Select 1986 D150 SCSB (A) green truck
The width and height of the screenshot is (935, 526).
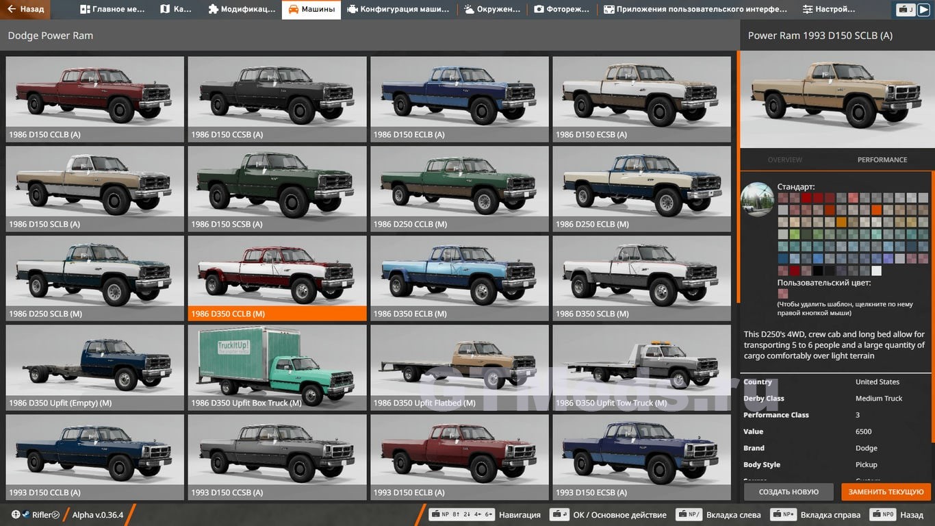coord(277,188)
